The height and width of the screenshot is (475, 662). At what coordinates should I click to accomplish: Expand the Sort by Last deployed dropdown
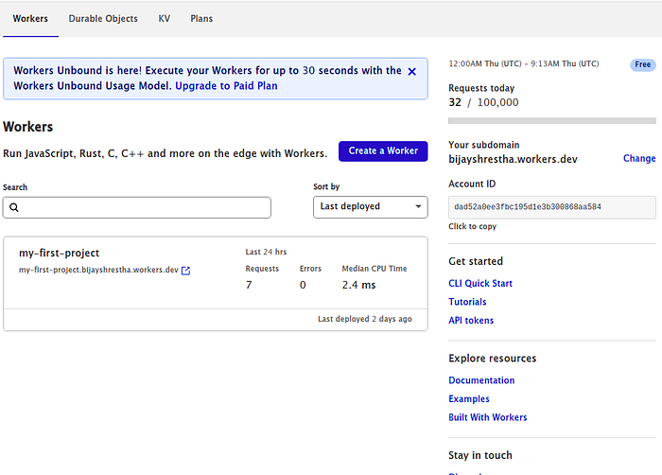coord(371,206)
